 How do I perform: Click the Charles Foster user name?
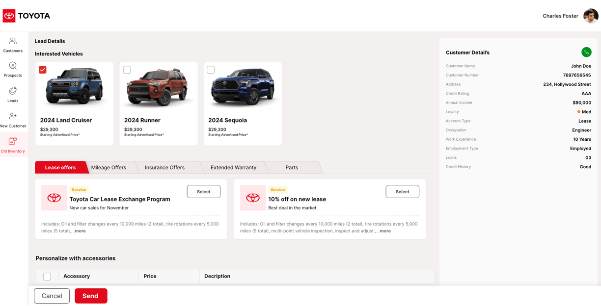click(560, 16)
